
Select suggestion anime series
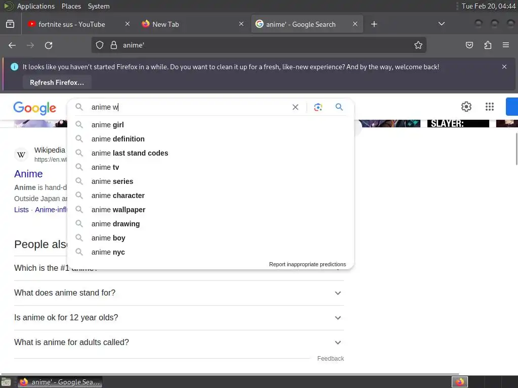point(210,181)
